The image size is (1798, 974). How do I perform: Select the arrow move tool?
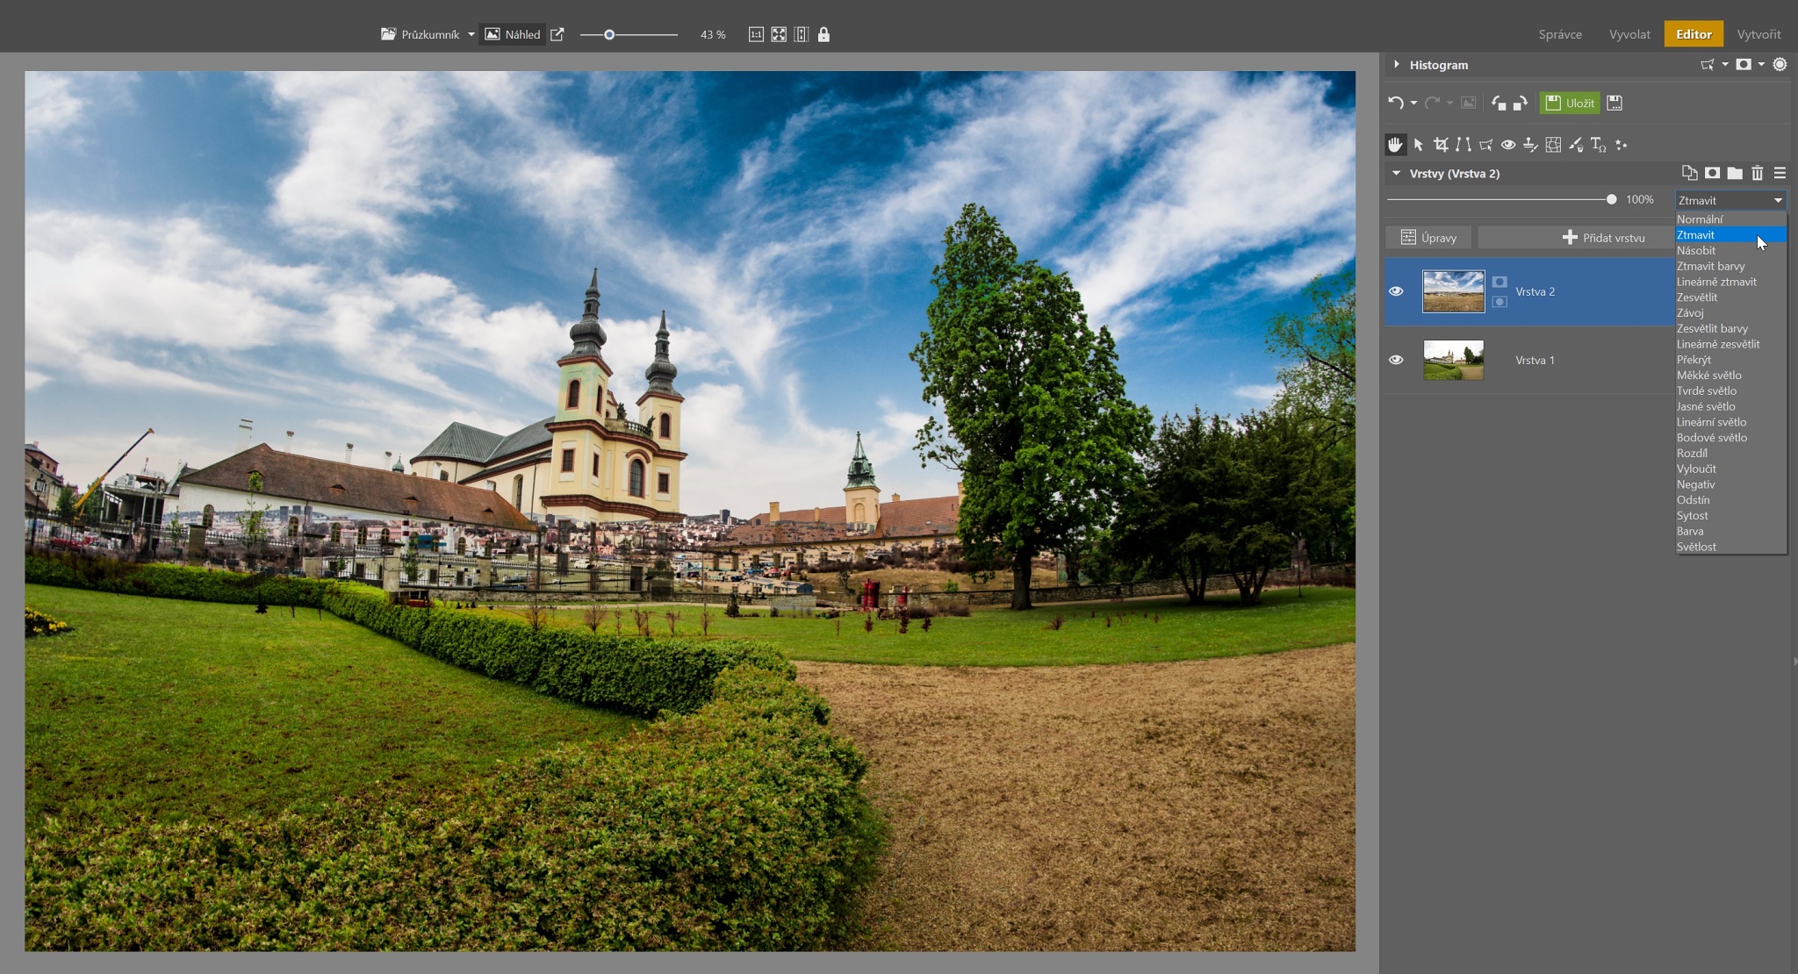[1419, 145]
